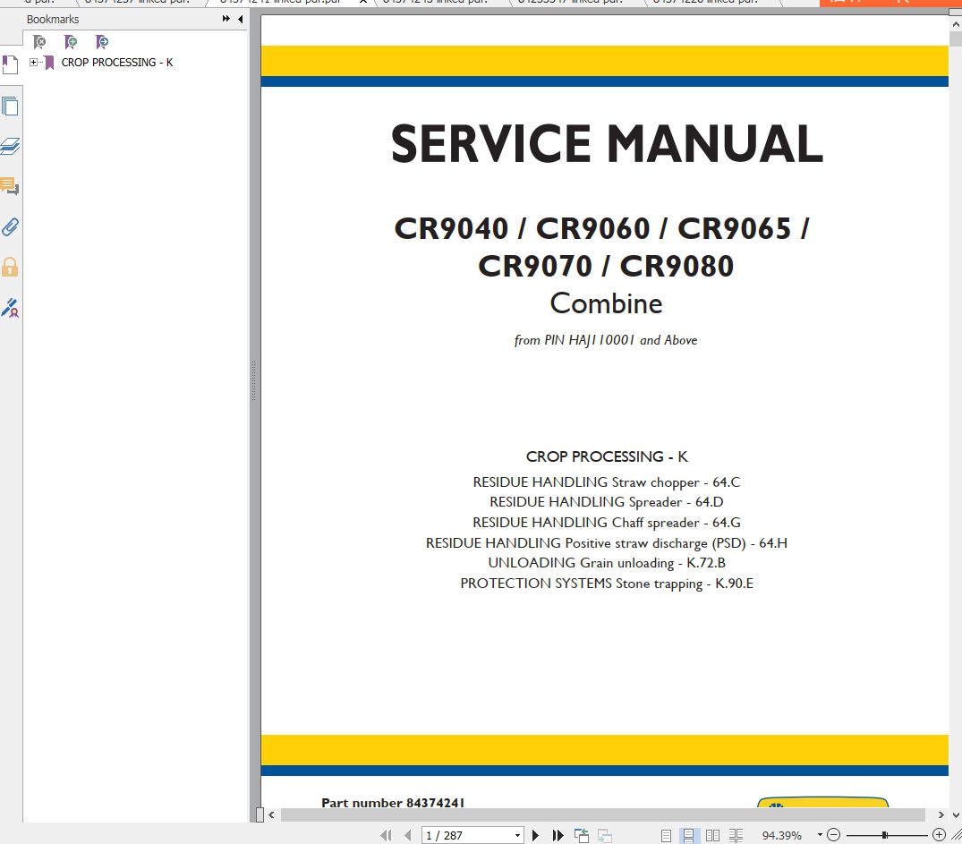
Task: Open the page number dropdown
Action: [x=517, y=834]
